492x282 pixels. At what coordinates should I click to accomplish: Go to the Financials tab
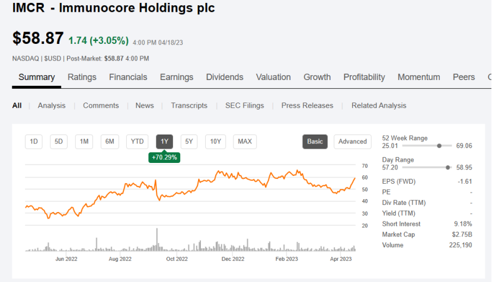(x=128, y=77)
